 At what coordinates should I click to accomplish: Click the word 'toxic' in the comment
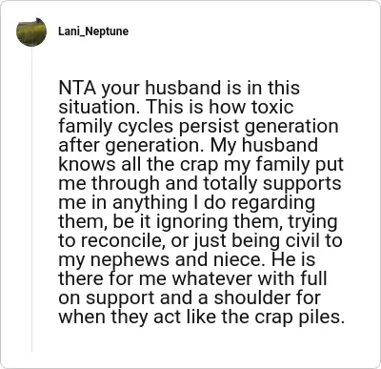[x=272, y=107]
